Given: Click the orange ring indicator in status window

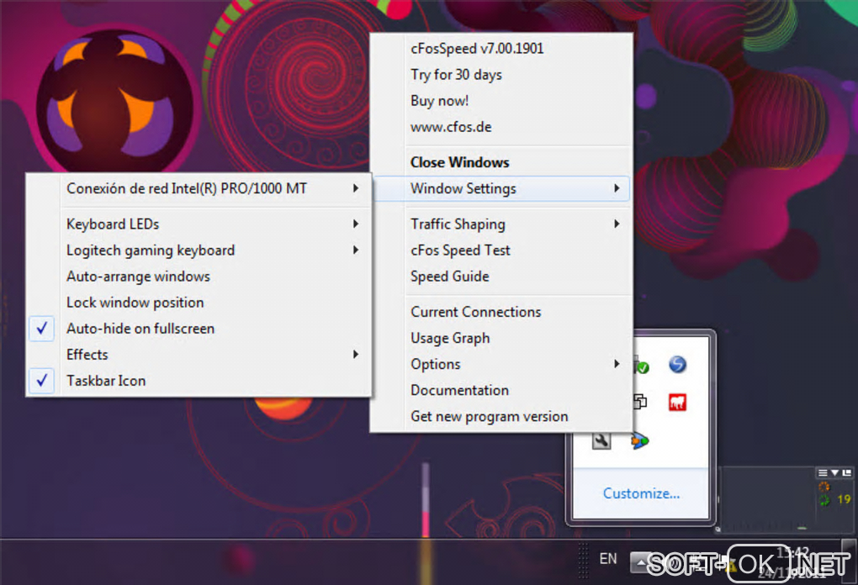Looking at the screenshot, I should click(824, 486).
